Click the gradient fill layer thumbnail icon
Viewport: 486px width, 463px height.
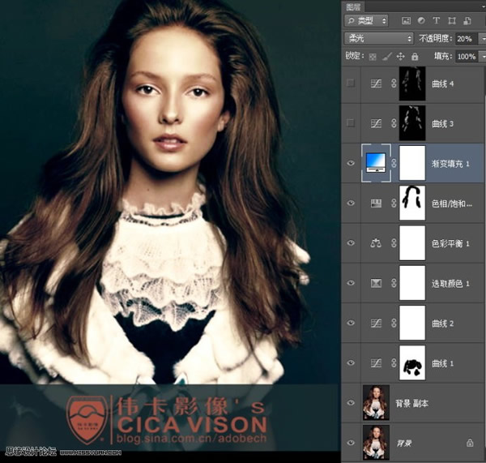click(377, 163)
